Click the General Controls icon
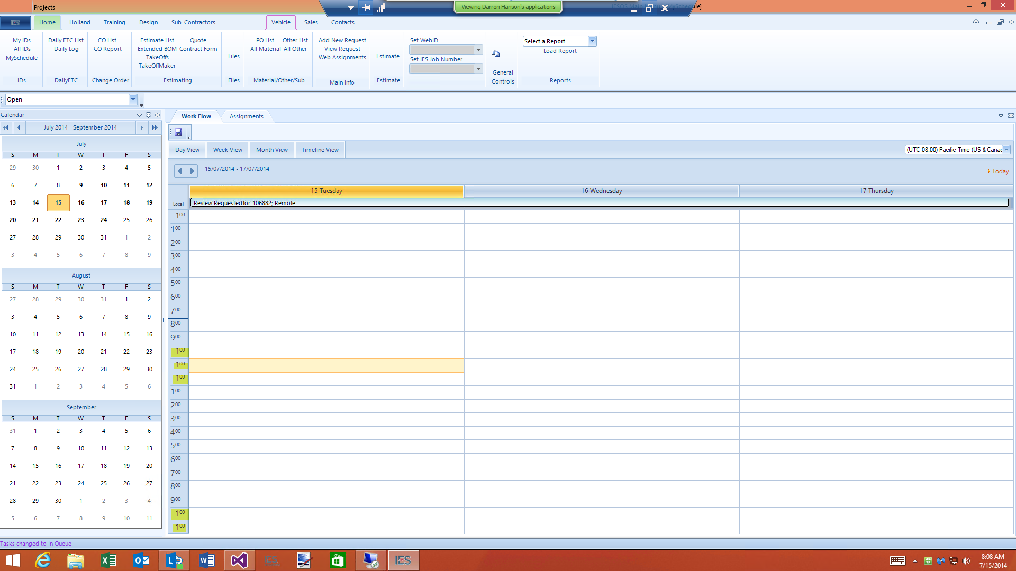This screenshot has height=571, width=1016. click(x=496, y=53)
